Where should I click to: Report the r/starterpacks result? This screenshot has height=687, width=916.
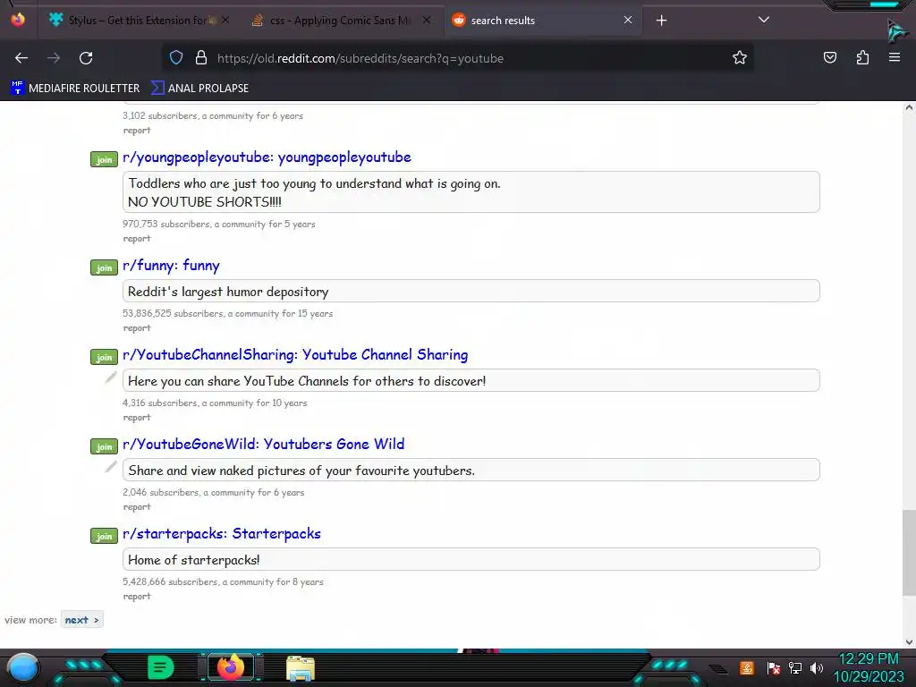point(137,596)
